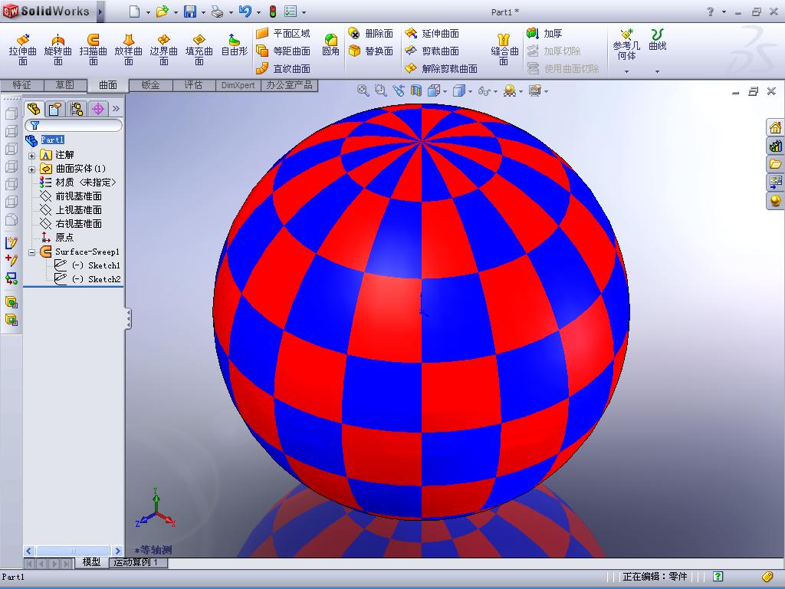The width and height of the screenshot is (785, 589).
Task: Open the Save dropdown arrow
Action: [203, 12]
